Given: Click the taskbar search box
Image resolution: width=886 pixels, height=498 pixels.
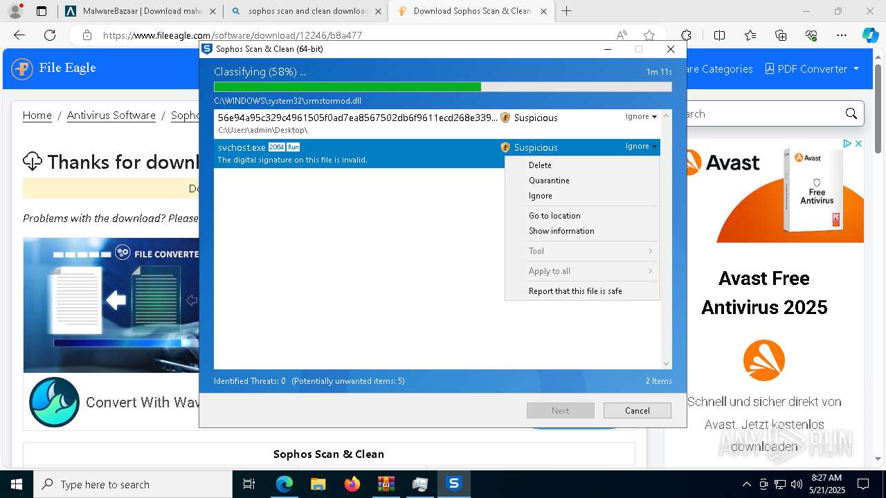Looking at the screenshot, I should click(x=133, y=484).
